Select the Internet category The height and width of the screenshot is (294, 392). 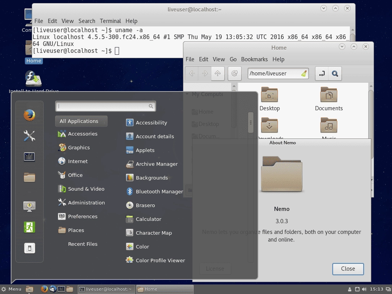(x=73, y=161)
